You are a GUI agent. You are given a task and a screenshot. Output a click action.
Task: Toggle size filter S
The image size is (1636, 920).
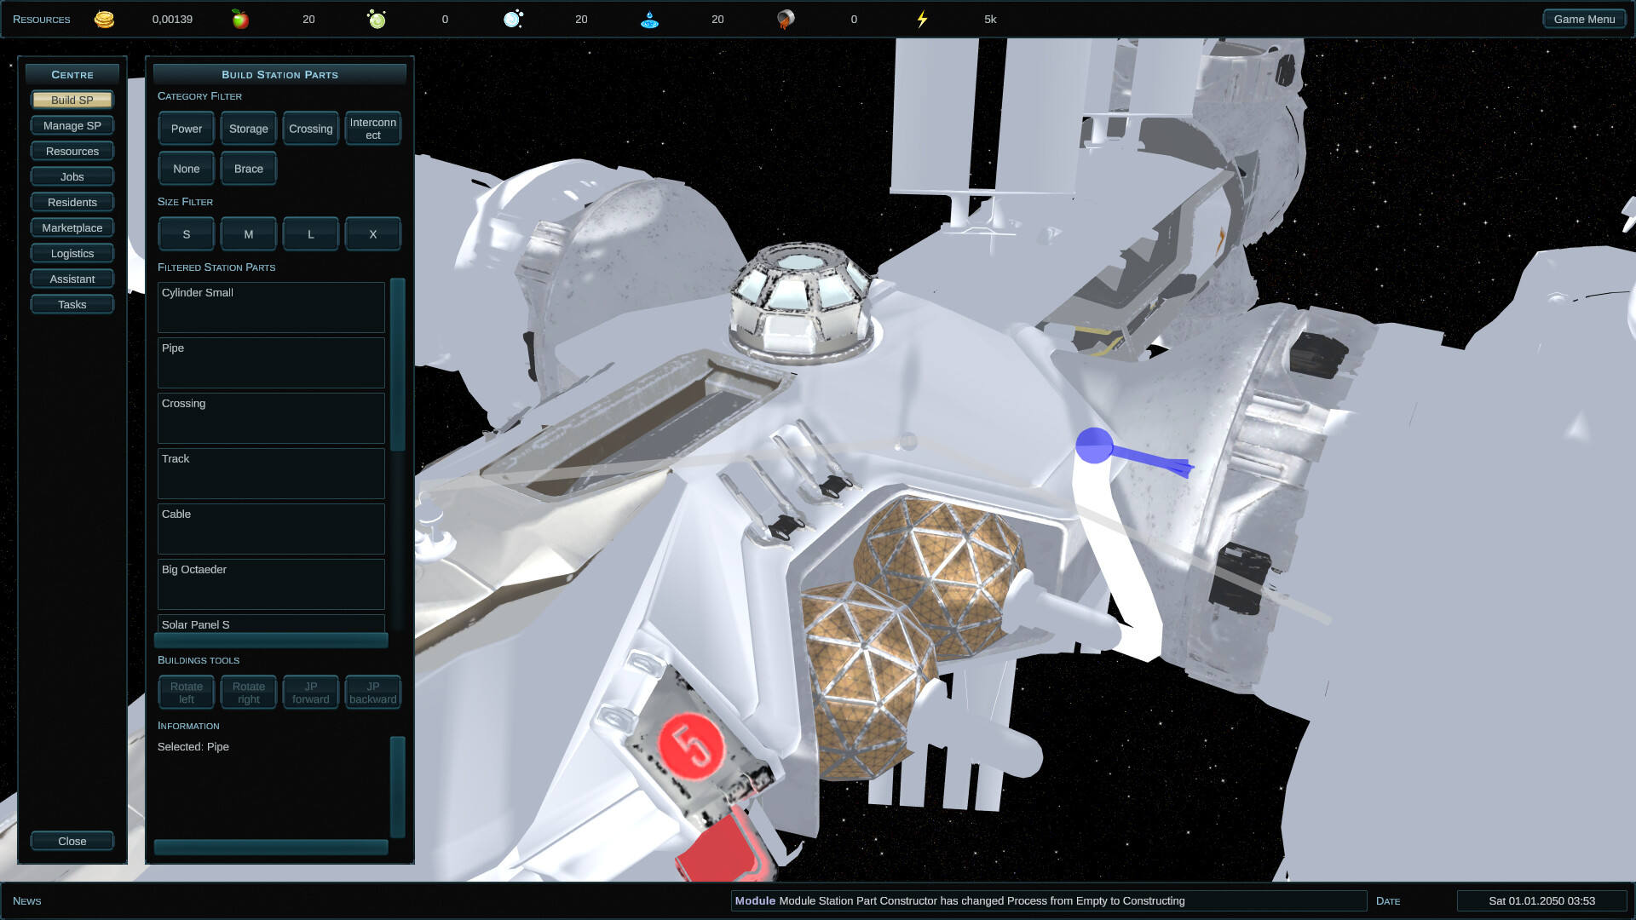[x=187, y=234]
